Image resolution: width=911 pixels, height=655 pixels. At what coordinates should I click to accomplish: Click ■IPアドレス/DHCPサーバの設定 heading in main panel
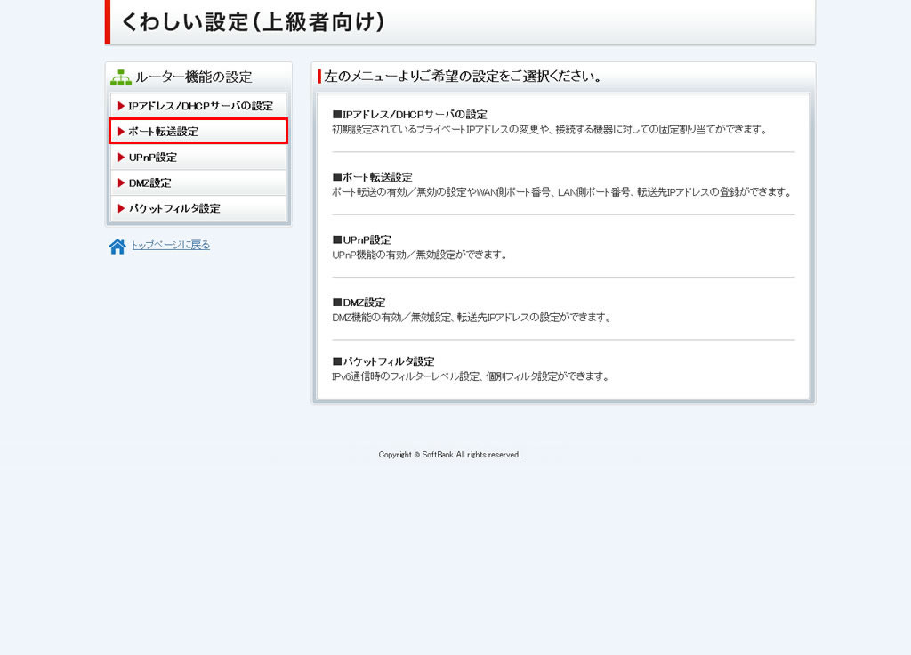409,115
